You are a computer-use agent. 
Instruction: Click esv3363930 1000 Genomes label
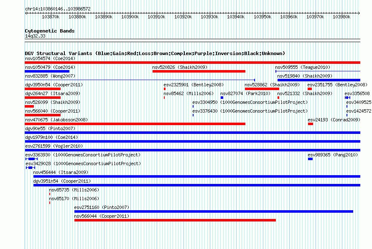[83, 155]
